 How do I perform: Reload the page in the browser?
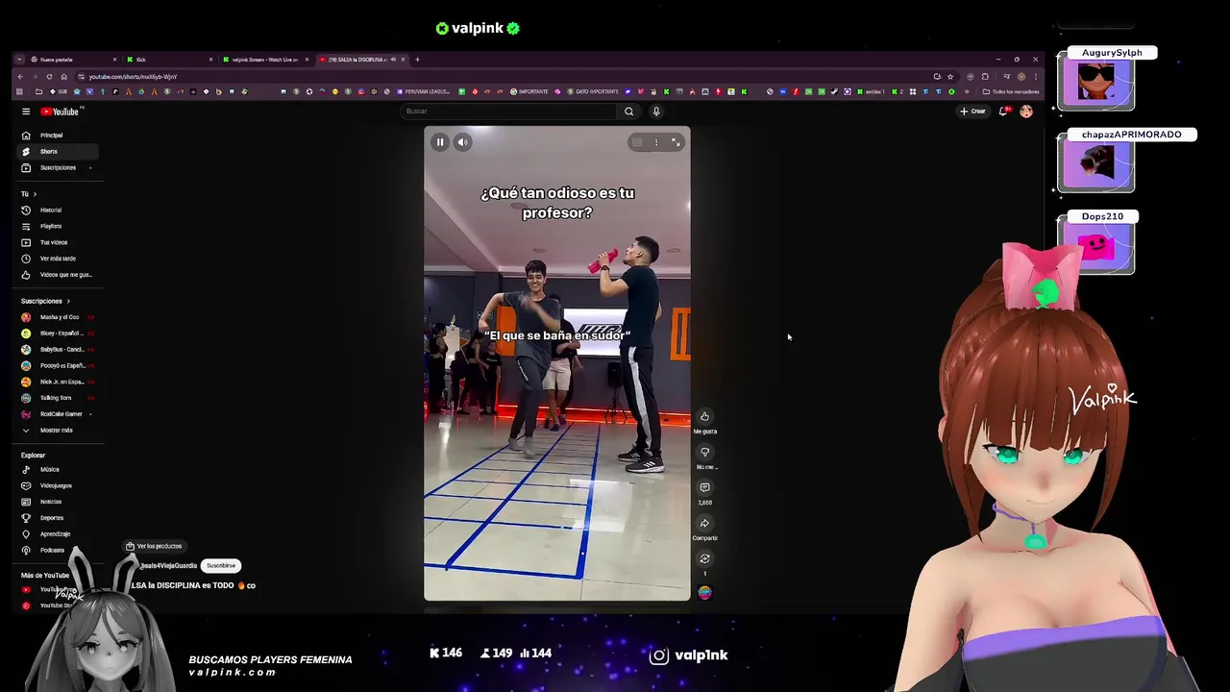pyautogui.click(x=50, y=77)
